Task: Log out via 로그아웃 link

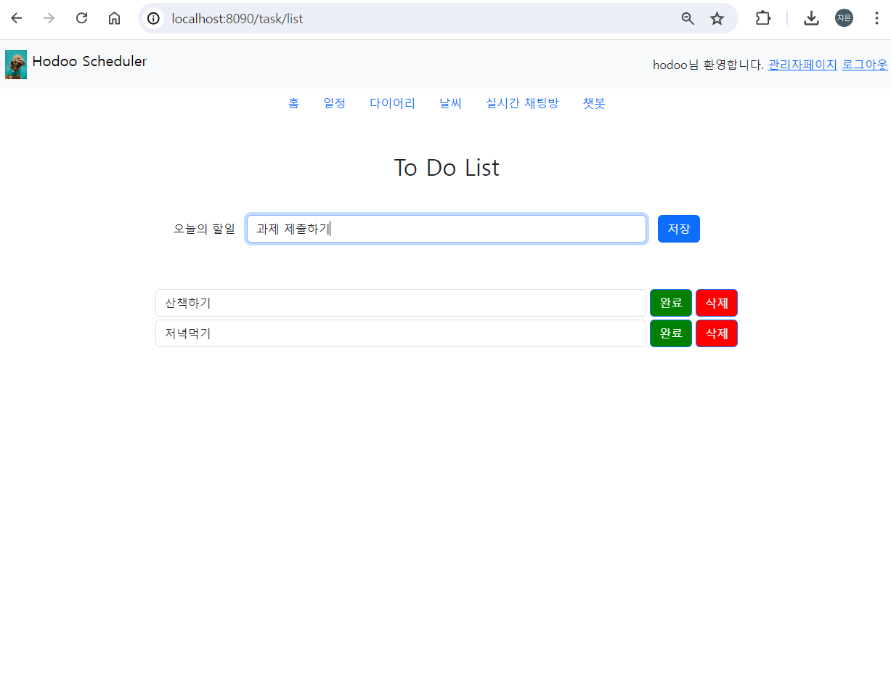Action: (x=864, y=65)
